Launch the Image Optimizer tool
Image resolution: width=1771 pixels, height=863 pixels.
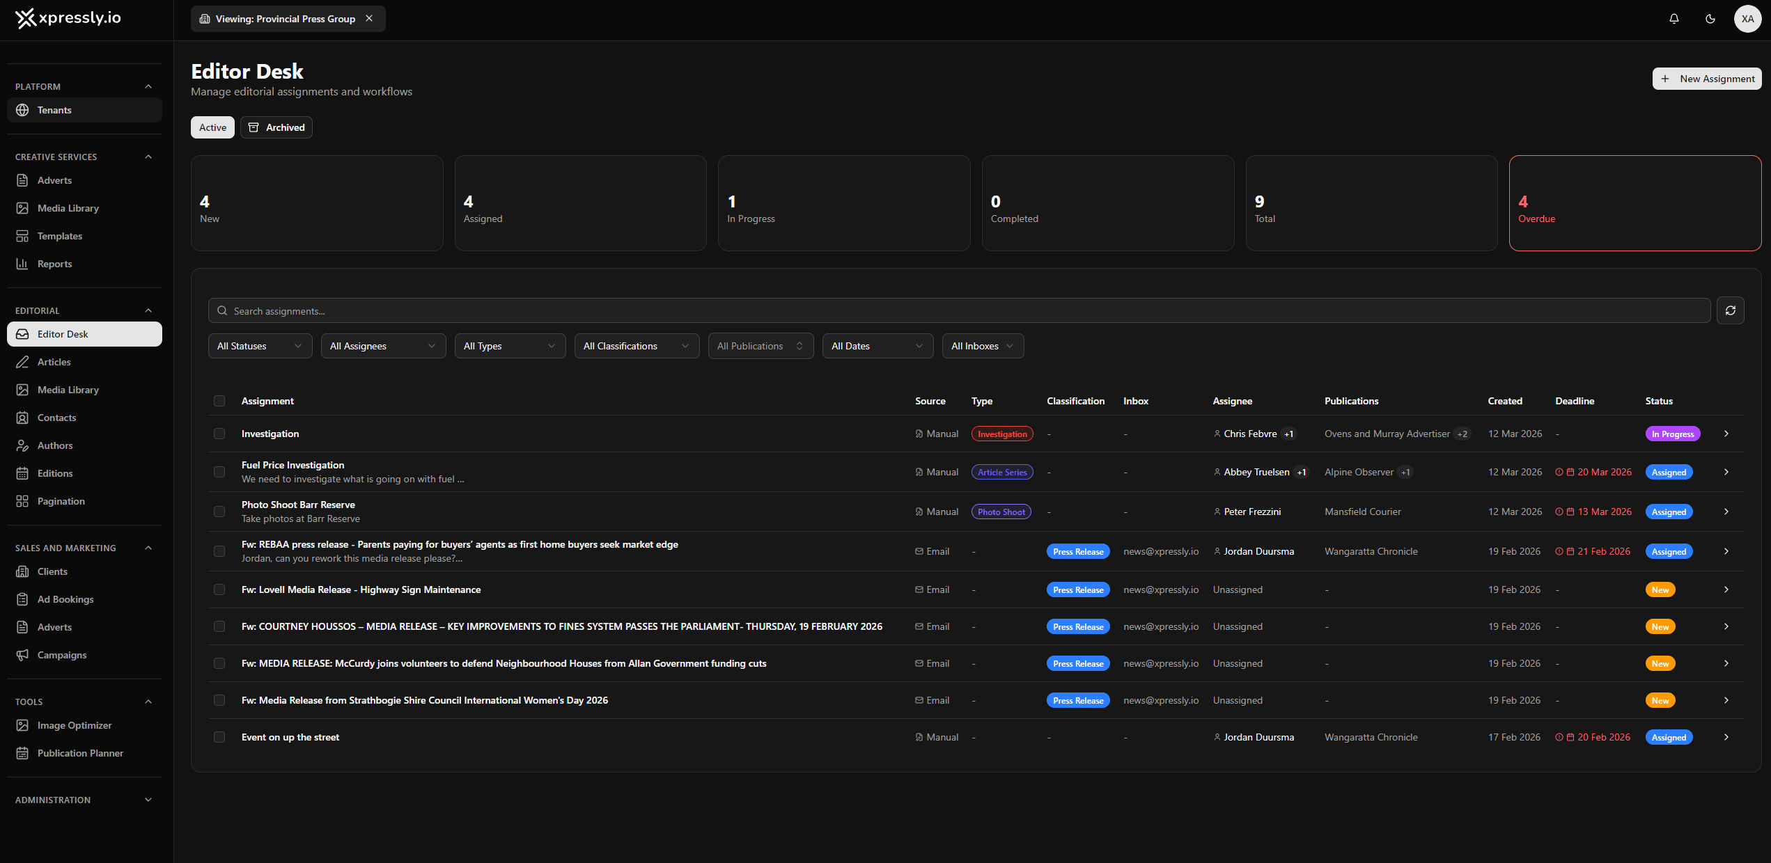(x=74, y=725)
